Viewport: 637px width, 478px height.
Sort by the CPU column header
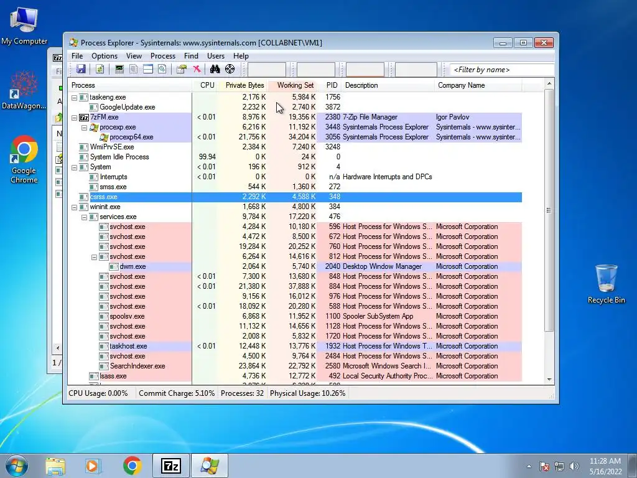pyautogui.click(x=205, y=85)
